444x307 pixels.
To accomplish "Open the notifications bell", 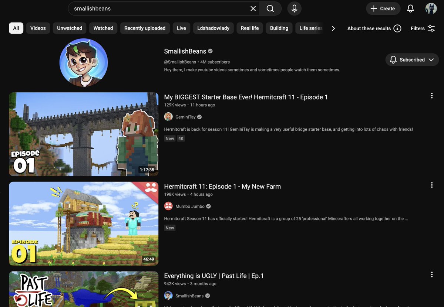I will coord(410,8).
